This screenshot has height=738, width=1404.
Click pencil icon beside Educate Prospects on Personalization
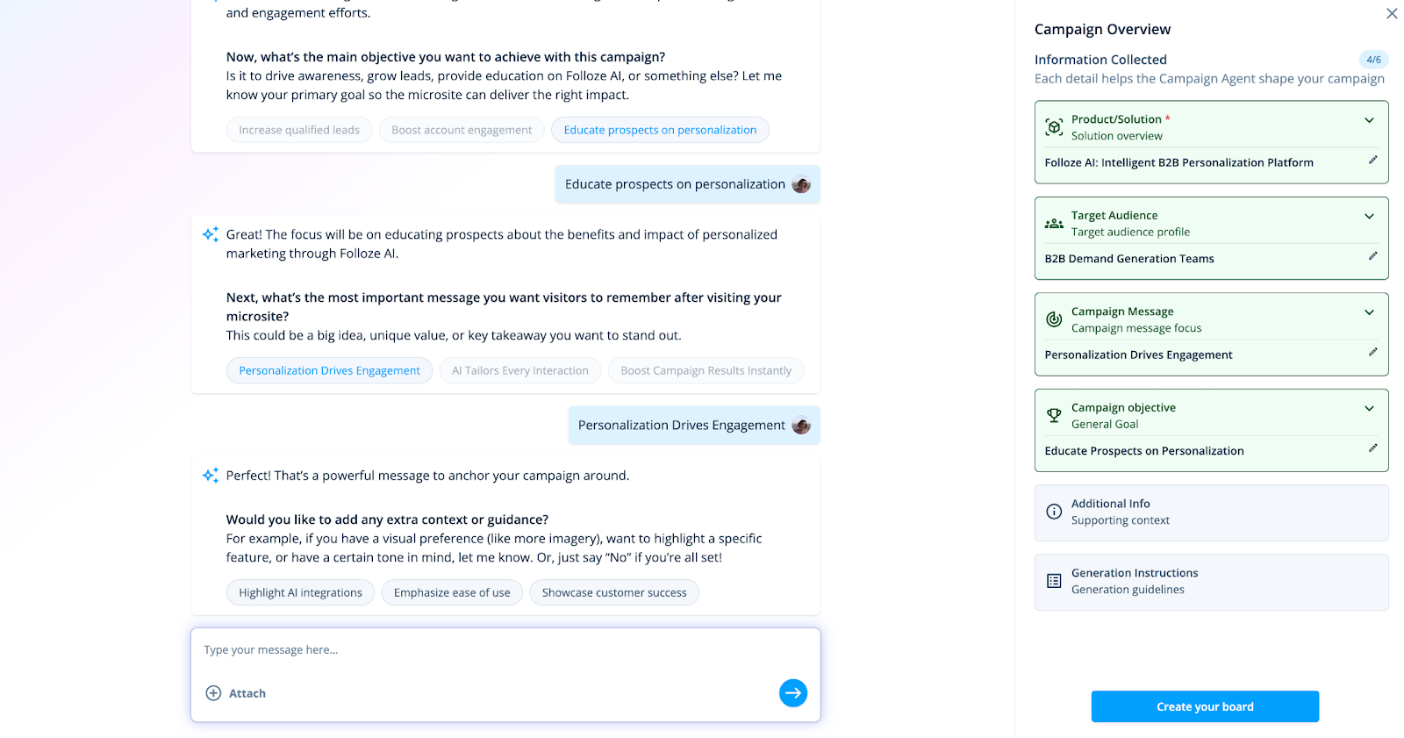point(1372,448)
